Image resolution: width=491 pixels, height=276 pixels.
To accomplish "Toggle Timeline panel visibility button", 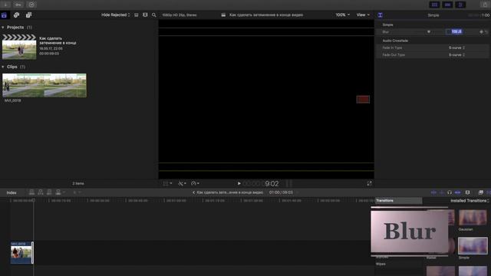I will (x=447, y=5).
